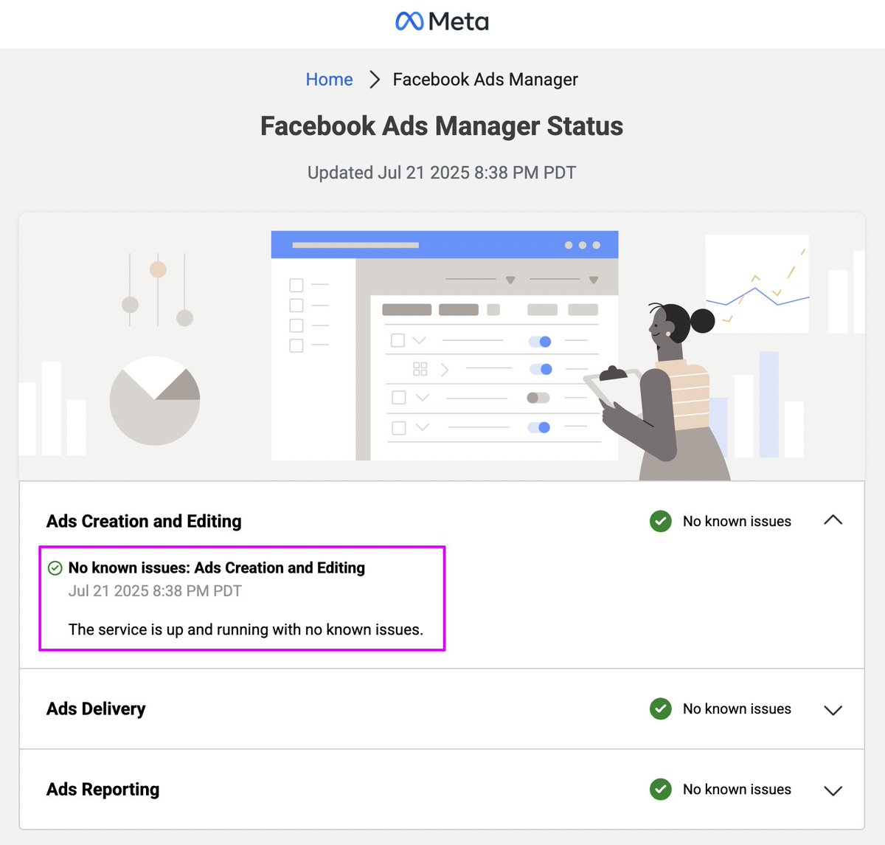Click the Facebook Ads Manager breadcrumb

click(x=485, y=79)
